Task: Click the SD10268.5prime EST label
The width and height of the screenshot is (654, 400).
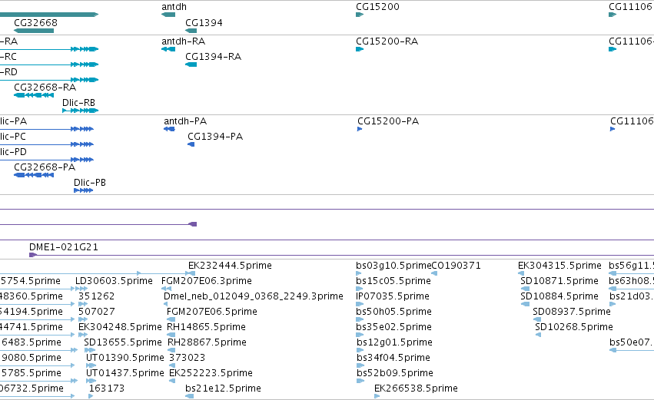Action: click(x=574, y=328)
